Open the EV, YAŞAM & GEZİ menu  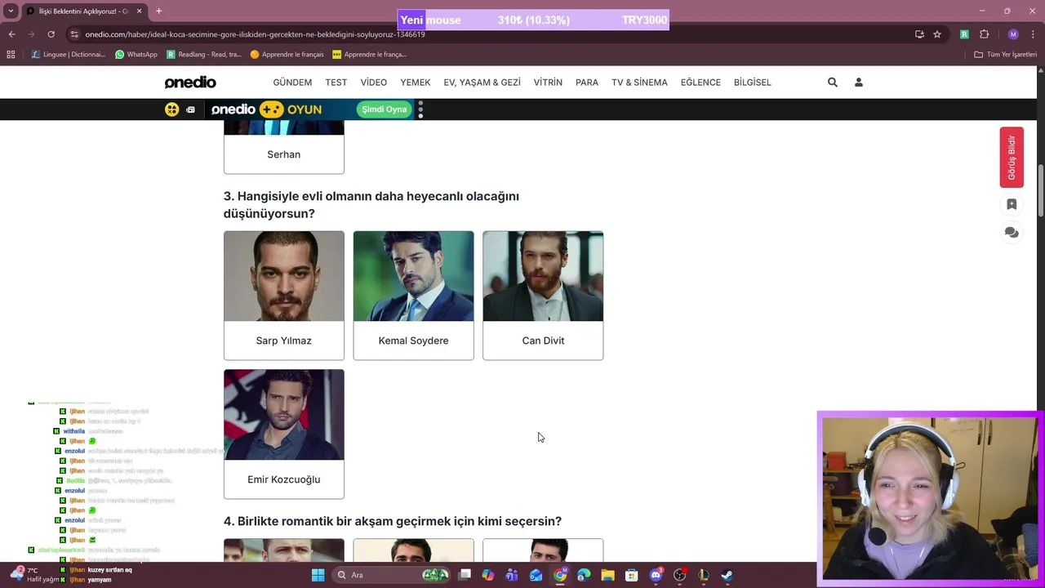click(x=482, y=82)
